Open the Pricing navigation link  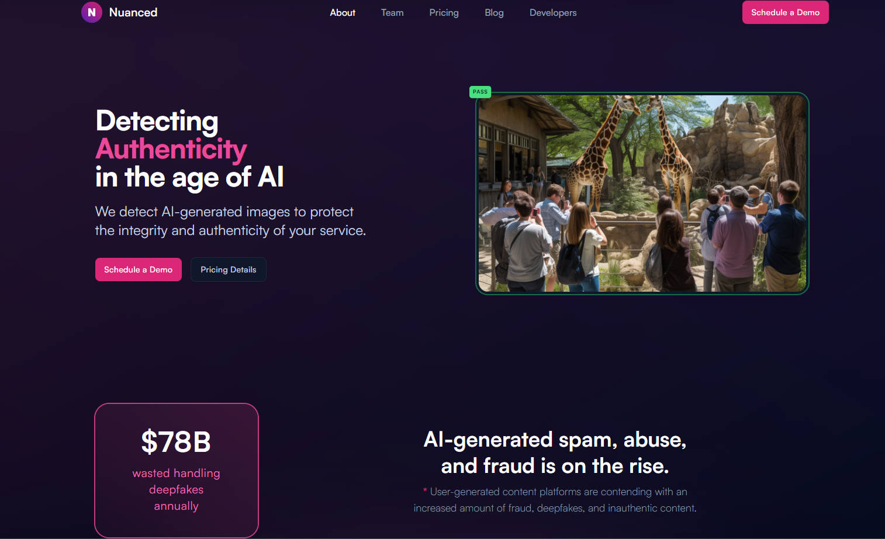point(444,12)
